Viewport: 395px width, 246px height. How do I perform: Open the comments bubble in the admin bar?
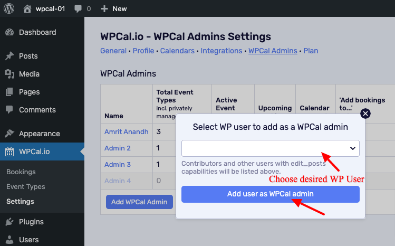tap(78, 9)
